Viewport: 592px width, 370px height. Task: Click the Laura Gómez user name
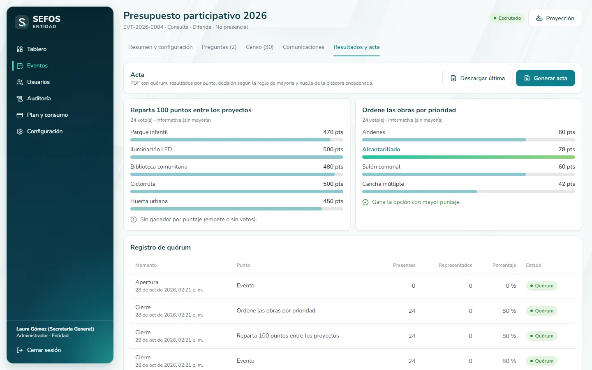coord(55,329)
